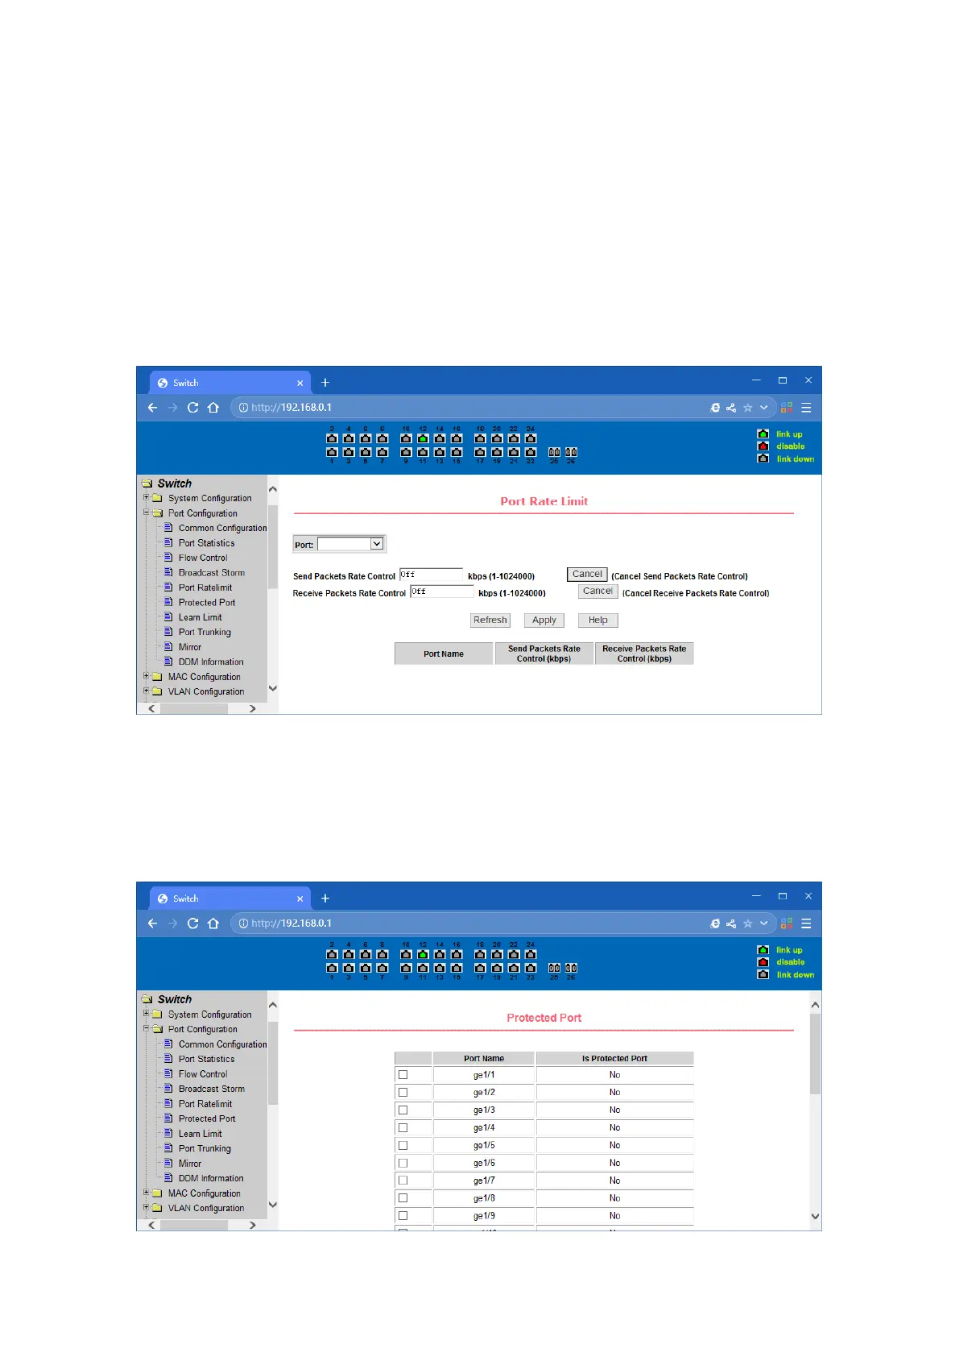Go back in the Port Rate Limit browser window

[x=152, y=408]
